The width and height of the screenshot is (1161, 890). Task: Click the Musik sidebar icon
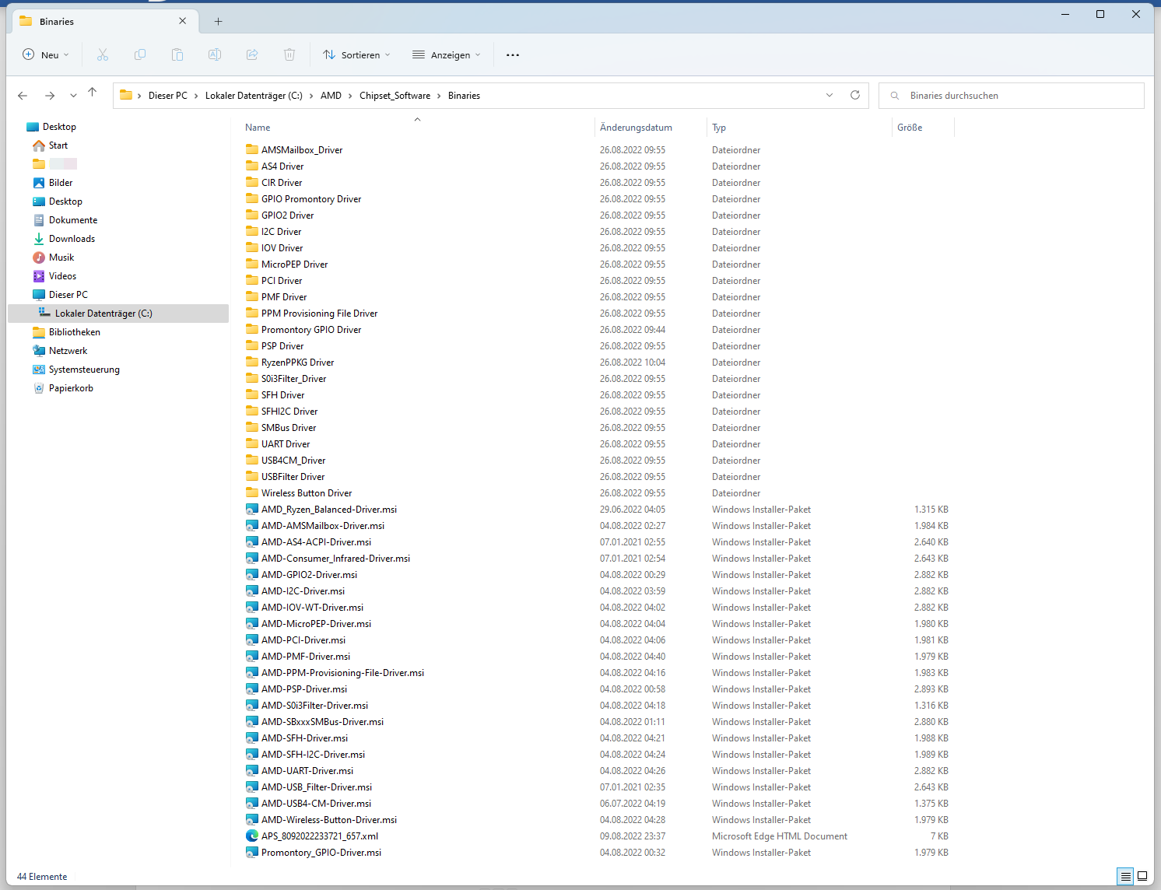(x=39, y=258)
